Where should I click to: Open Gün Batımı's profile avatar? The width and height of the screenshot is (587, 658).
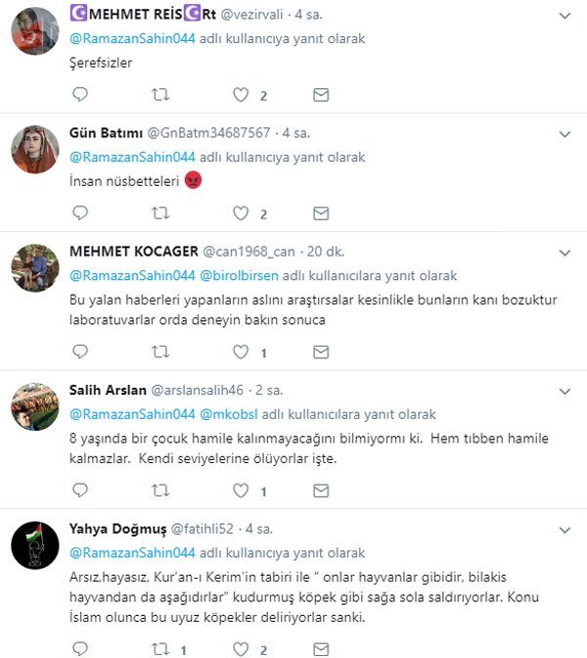tap(35, 150)
